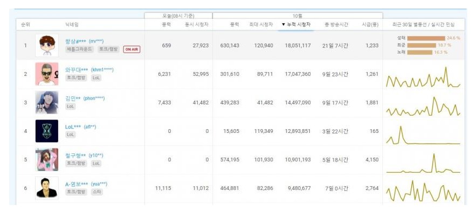Image resolution: width=471 pixels, height=212 pixels.
Task: Click max viewers value 119,349
Action: pos(264,131)
